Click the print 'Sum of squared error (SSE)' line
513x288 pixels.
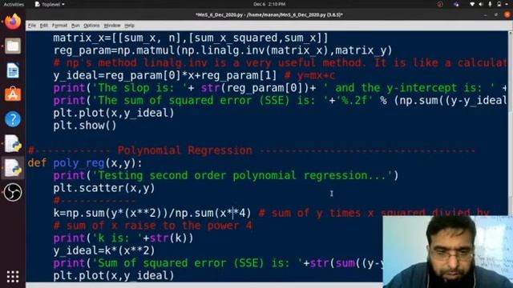218,263
